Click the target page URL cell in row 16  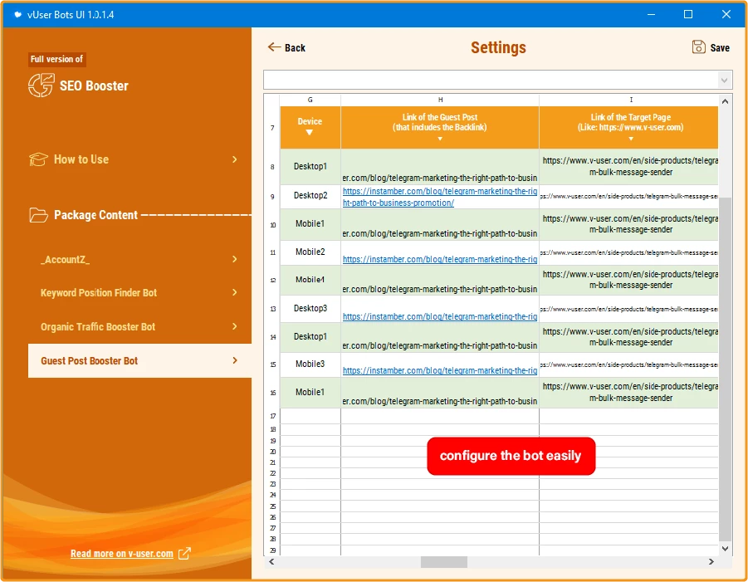628,393
